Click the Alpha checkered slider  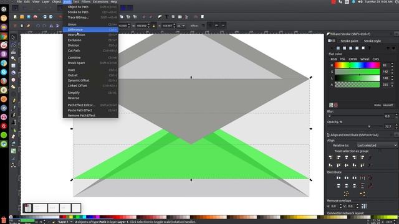click(x=357, y=85)
